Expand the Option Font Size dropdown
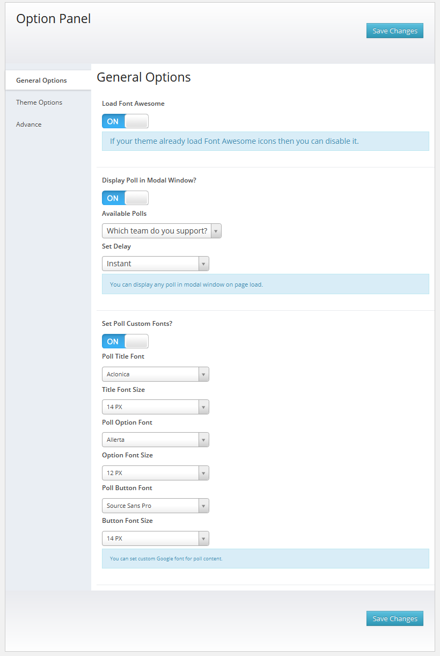 tap(155, 473)
